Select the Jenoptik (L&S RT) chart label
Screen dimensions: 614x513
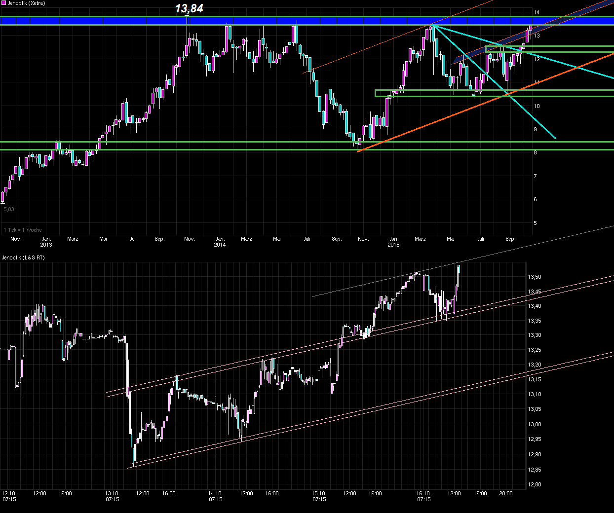click(23, 257)
